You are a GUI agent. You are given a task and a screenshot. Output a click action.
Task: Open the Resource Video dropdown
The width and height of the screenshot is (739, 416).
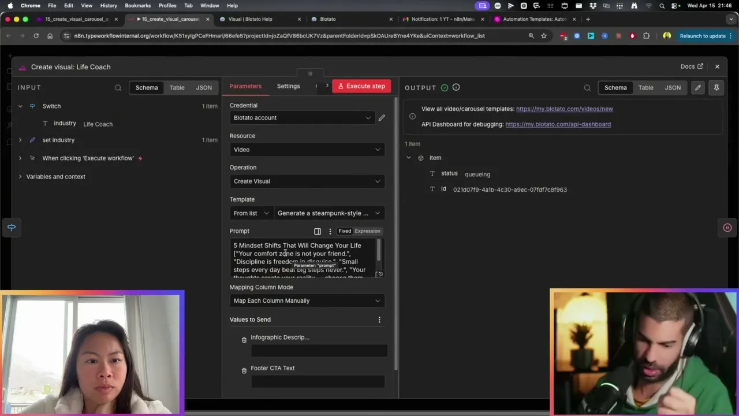tap(307, 150)
